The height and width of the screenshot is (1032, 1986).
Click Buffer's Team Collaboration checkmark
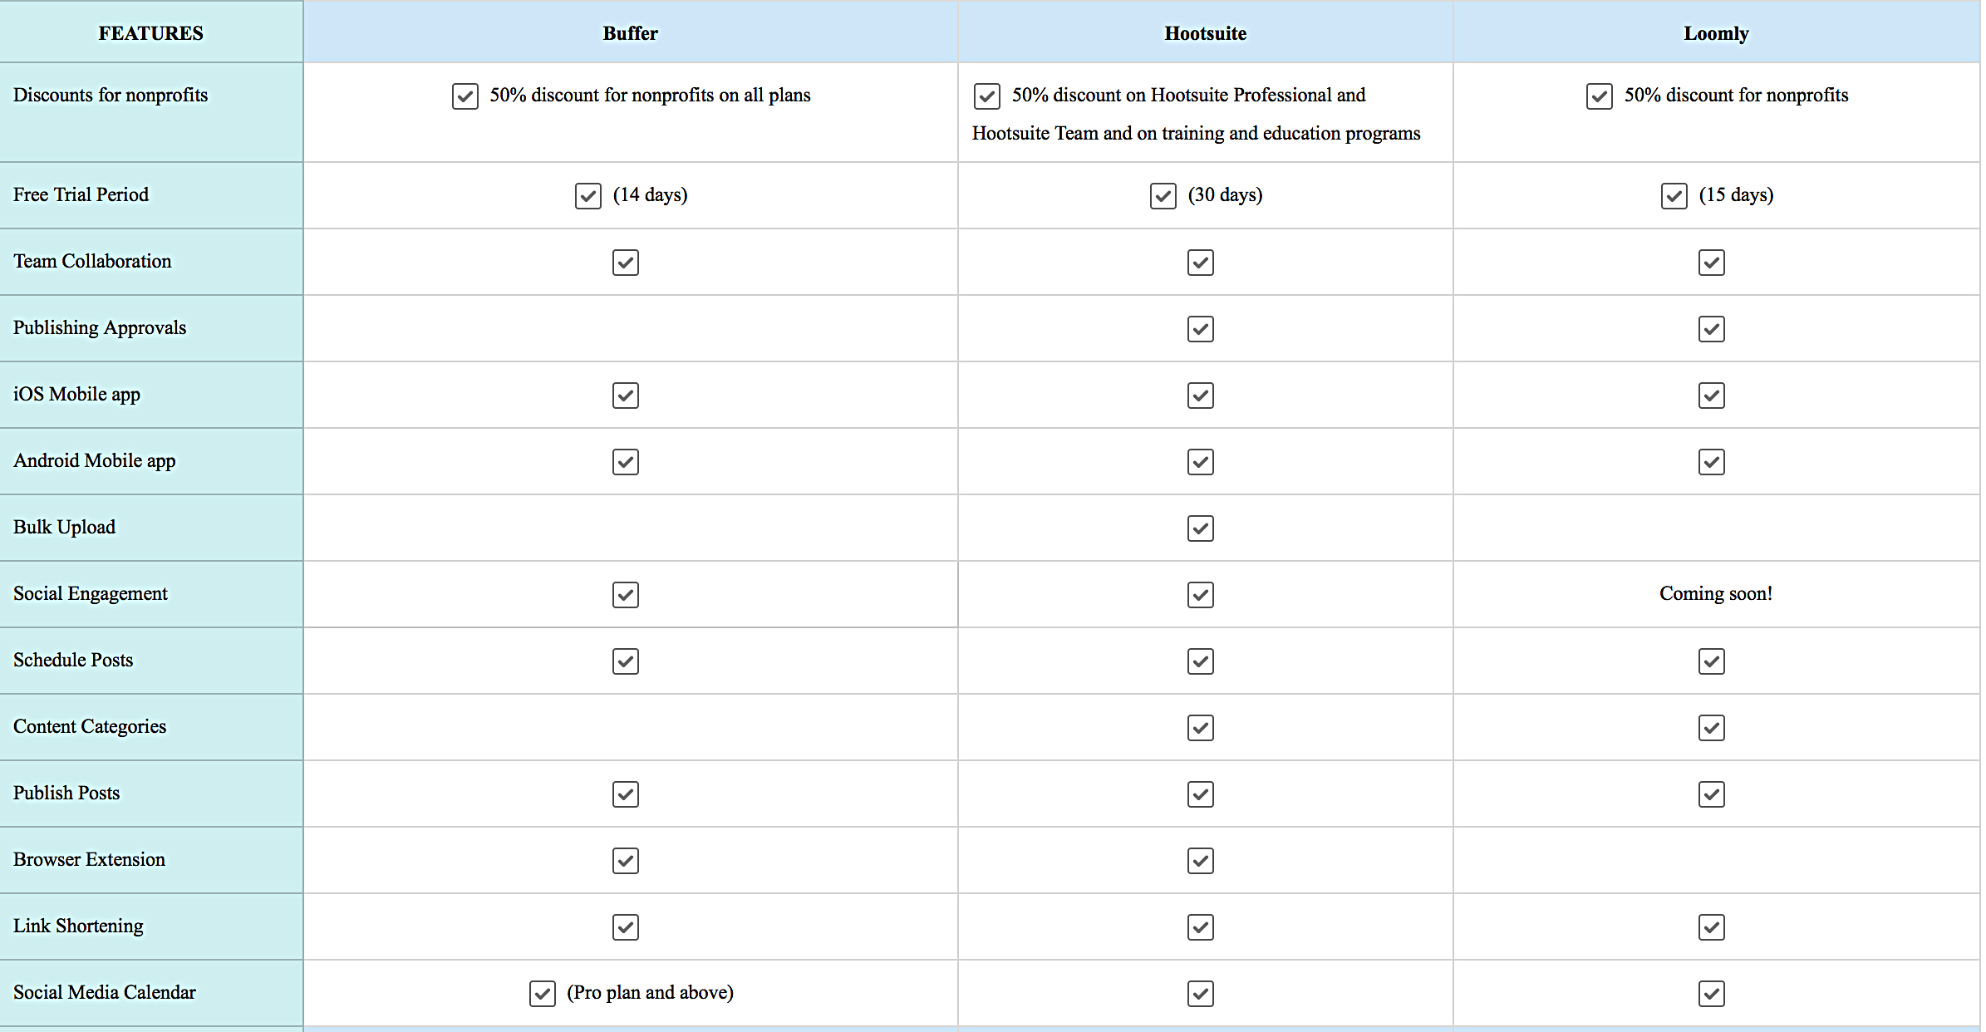point(626,263)
